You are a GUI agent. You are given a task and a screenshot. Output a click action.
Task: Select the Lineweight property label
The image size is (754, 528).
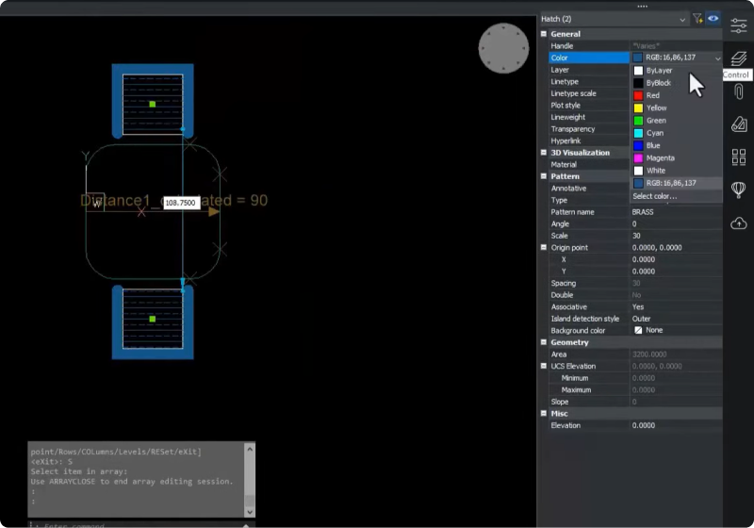coord(568,117)
